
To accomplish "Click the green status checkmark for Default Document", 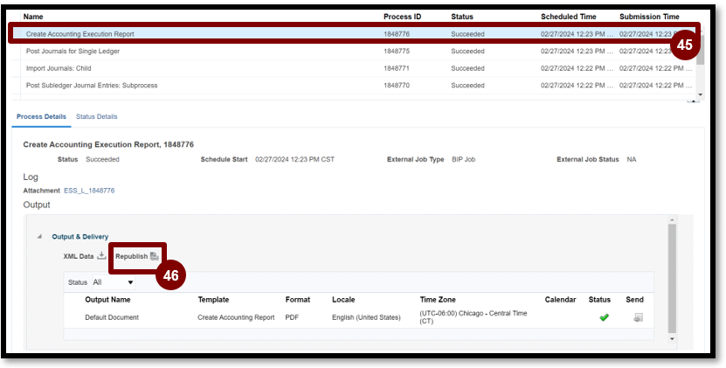I will (x=604, y=317).
